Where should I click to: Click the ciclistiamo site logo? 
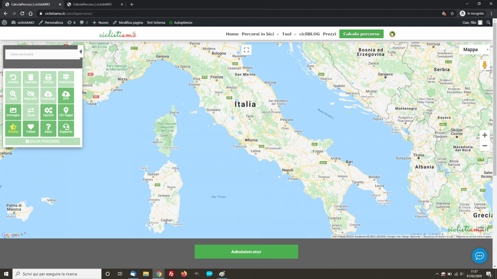(118, 34)
